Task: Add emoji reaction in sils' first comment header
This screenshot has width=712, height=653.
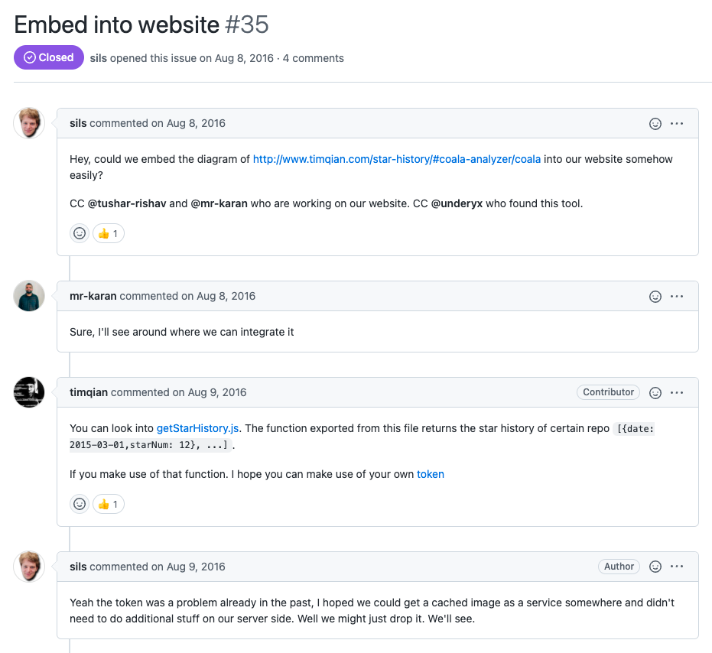Action: click(655, 124)
